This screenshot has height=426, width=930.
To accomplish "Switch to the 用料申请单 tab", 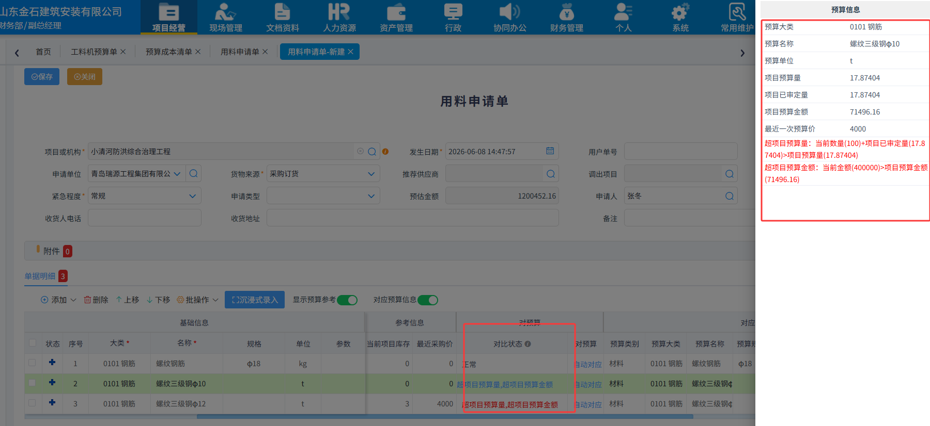I will pyautogui.click(x=240, y=52).
